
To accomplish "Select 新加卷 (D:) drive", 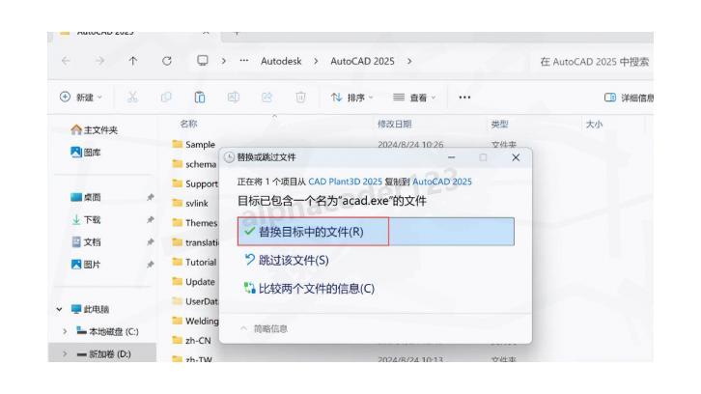I will point(103,353).
